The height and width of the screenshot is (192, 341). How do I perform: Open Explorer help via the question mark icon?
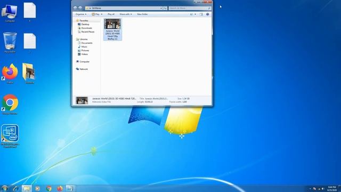[207, 14]
